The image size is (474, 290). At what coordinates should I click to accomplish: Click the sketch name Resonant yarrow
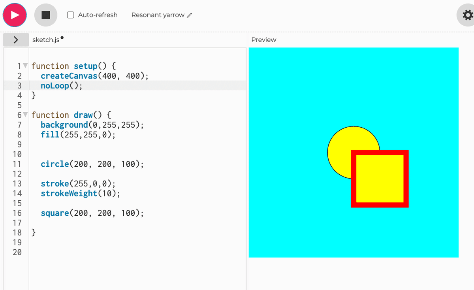[x=158, y=15]
